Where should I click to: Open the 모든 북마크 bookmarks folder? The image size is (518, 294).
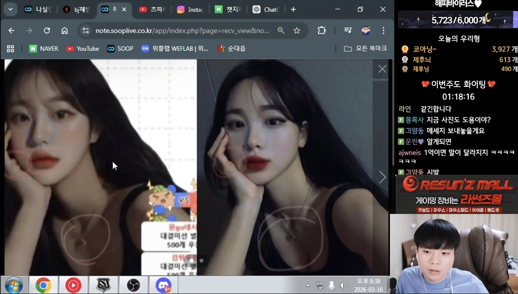[x=365, y=49]
